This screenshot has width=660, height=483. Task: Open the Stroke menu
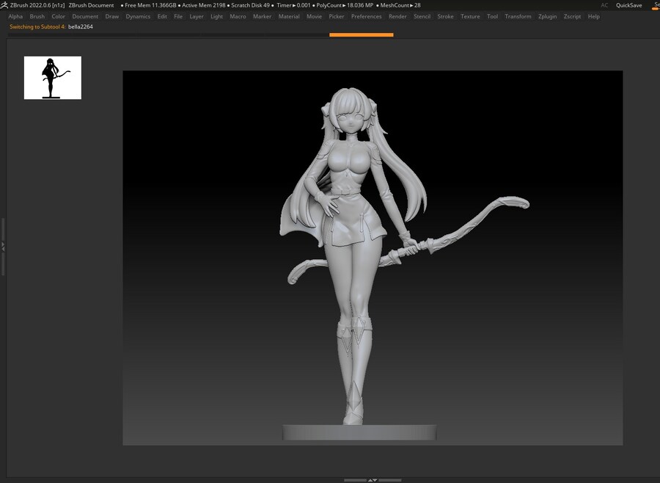pyautogui.click(x=445, y=16)
